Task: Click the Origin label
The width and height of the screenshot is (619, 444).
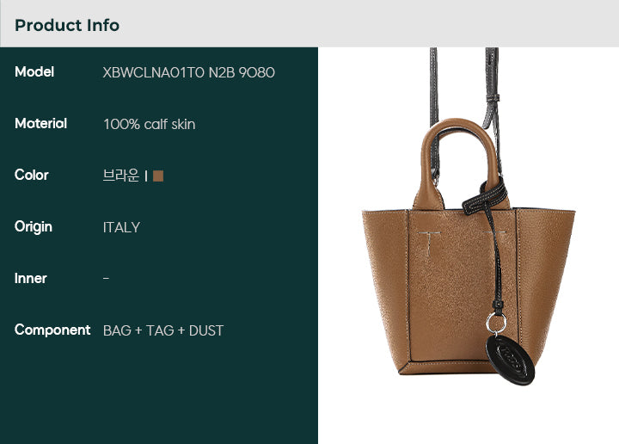Action: 34,227
